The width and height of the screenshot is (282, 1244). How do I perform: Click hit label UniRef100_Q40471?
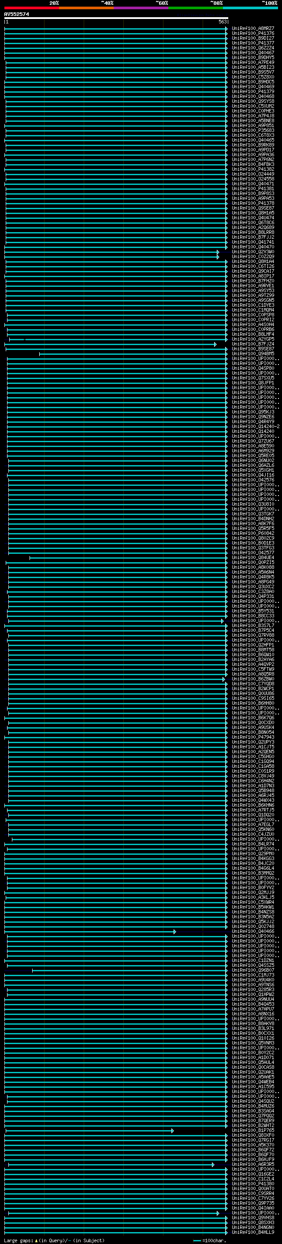pyautogui.click(x=252, y=184)
